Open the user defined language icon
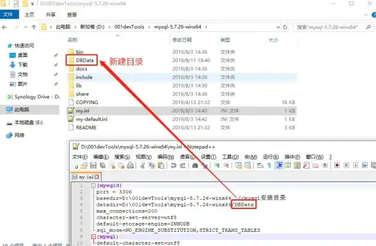The image size is (376, 246). point(288,165)
